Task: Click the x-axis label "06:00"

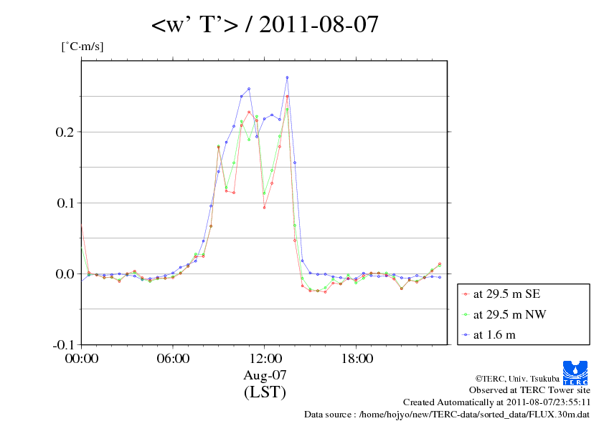Action: click(x=173, y=358)
